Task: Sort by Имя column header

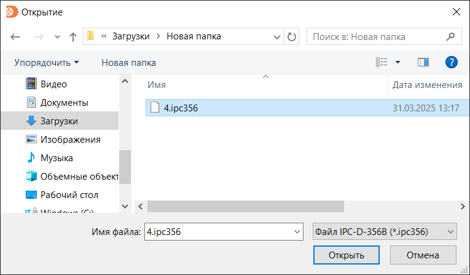Action: coord(157,85)
